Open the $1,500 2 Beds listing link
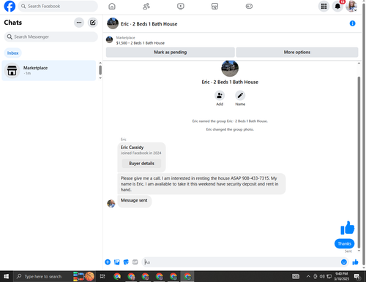Viewport: 366px width, 282px height. [x=141, y=43]
